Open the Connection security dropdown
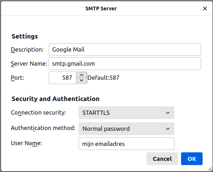The height and width of the screenshot is (172, 213). tap(126, 113)
